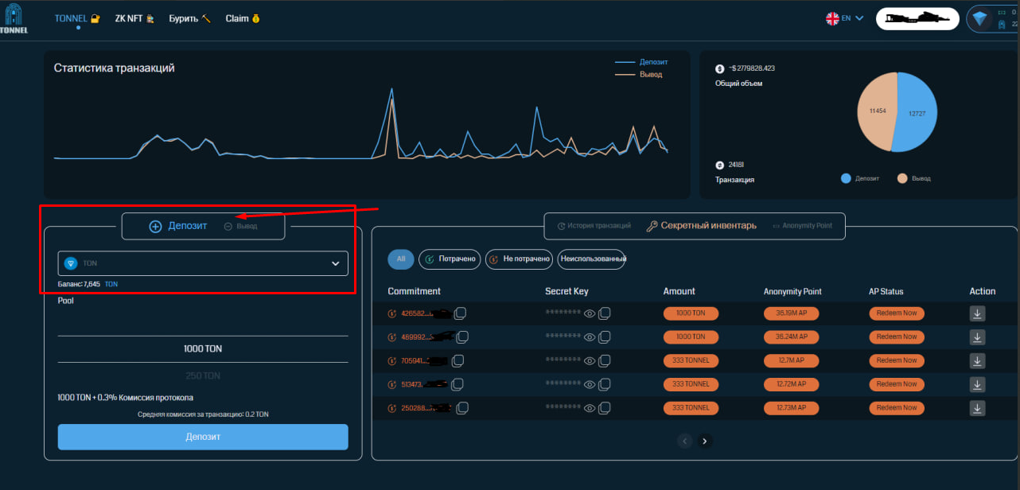The width and height of the screenshot is (1020, 490).
Task: Reveal secret key for commitment 705941
Action: click(x=590, y=360)
